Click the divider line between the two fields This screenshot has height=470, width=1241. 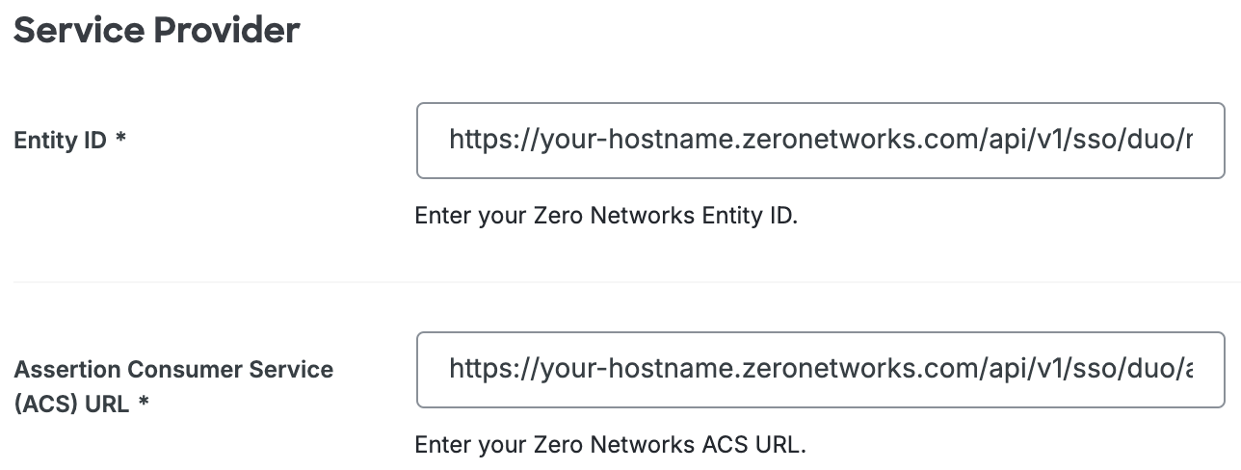[617, 281]
